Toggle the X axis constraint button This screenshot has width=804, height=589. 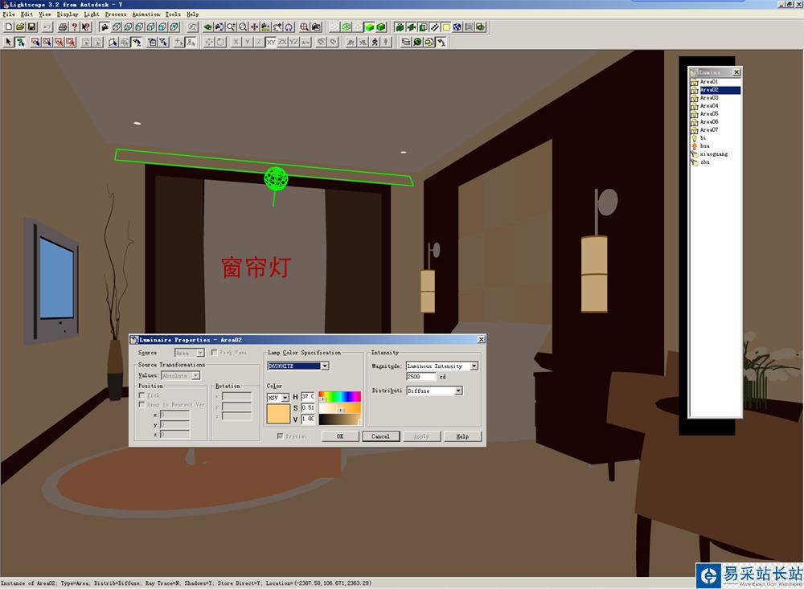(x=236, y=42)
